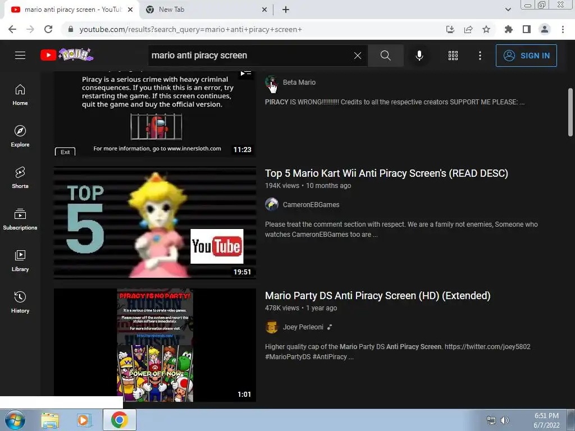
Task: Open Windows Explorer from the taskbar
Action: click(x=50, y=420)
